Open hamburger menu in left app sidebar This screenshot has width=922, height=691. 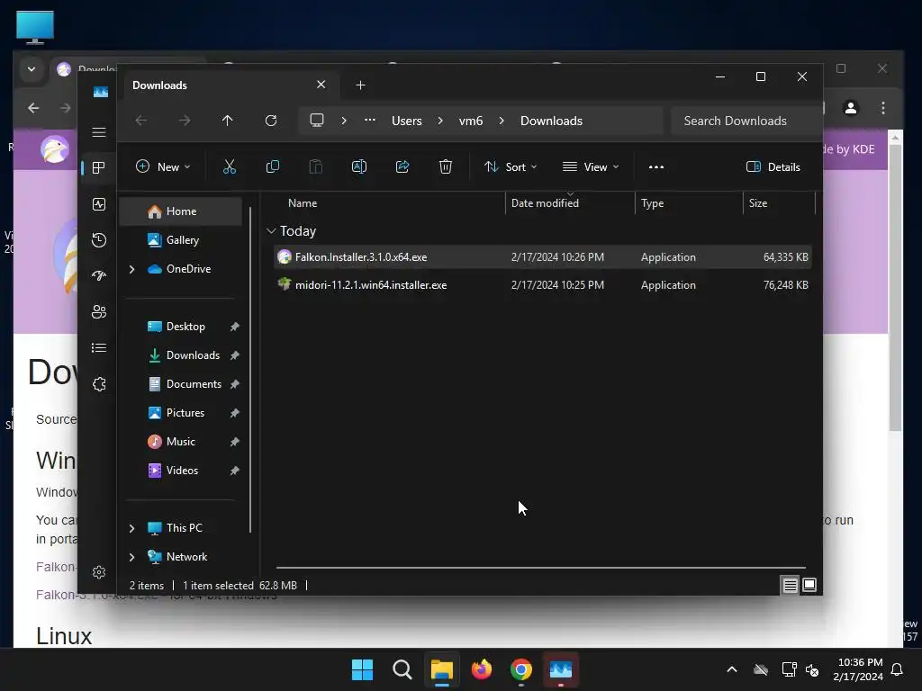(99, 132)
